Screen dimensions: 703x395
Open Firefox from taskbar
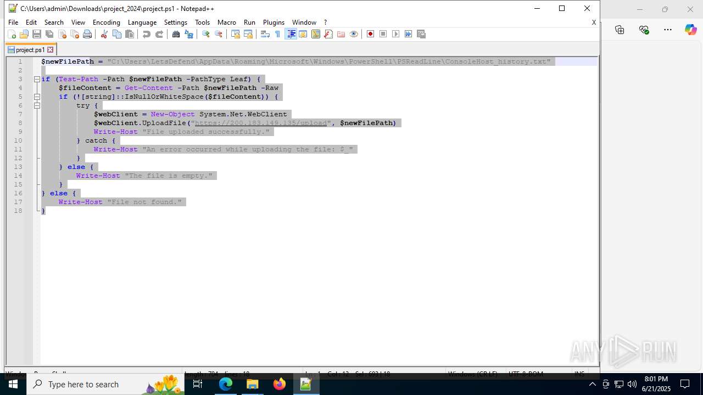280,384
